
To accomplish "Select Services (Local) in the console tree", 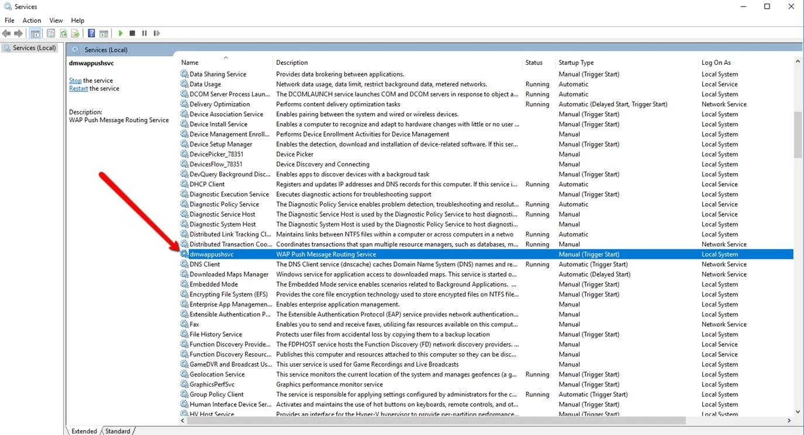I will [34, 48].
